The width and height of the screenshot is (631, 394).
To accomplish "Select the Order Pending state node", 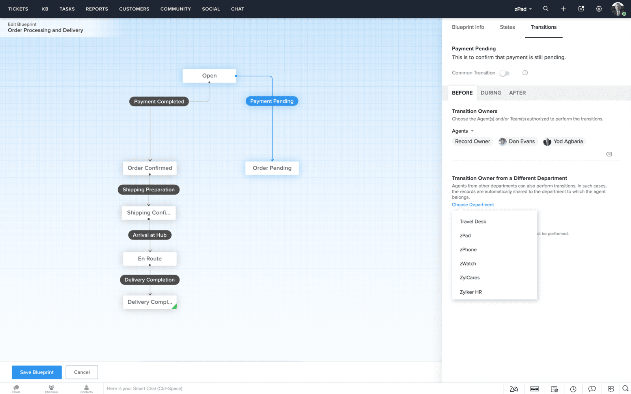I will [x=272, y=168].
